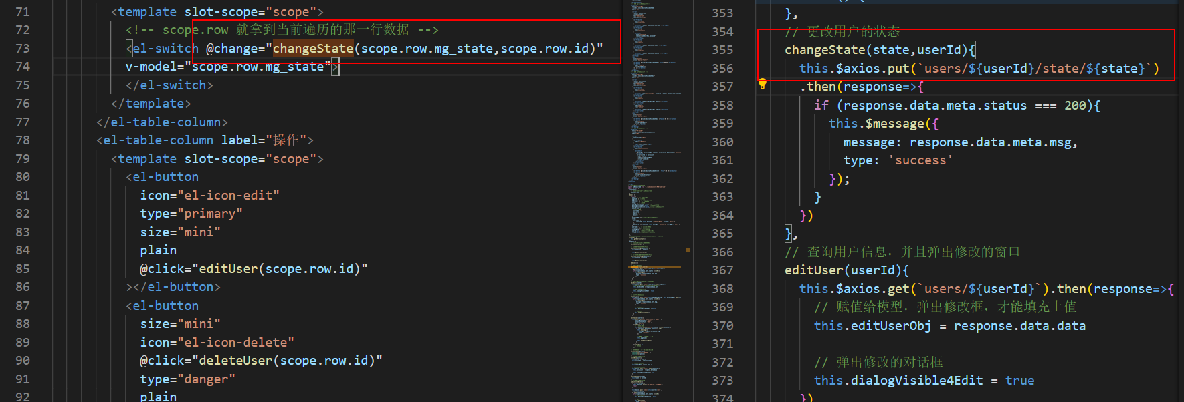Click the lightbulb code action icon at line 357
The image size is (1184, 402).
click(x=762, y=84)
